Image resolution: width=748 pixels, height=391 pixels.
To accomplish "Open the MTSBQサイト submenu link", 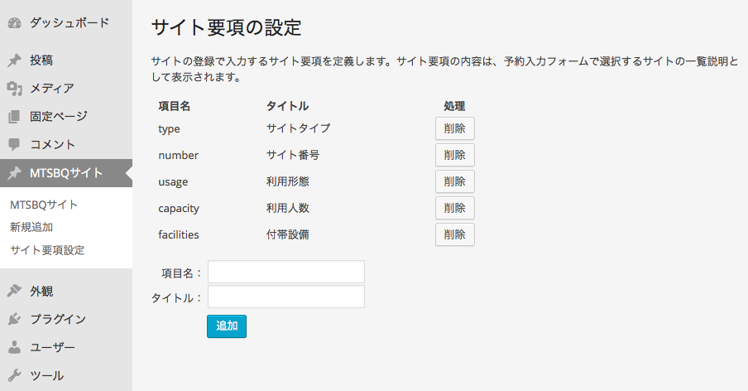I will pyautogui.click(x=44, y=205).
